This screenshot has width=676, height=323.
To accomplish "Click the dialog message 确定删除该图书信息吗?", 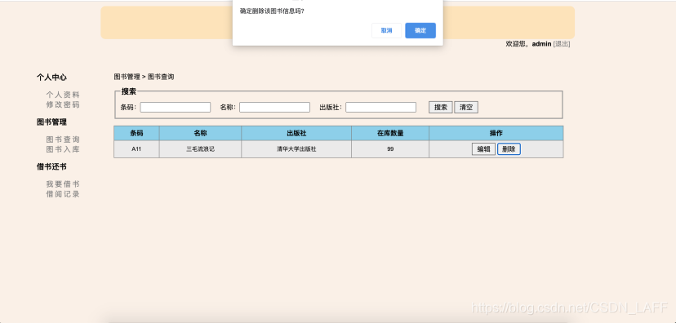I will (x=272, y=11).
